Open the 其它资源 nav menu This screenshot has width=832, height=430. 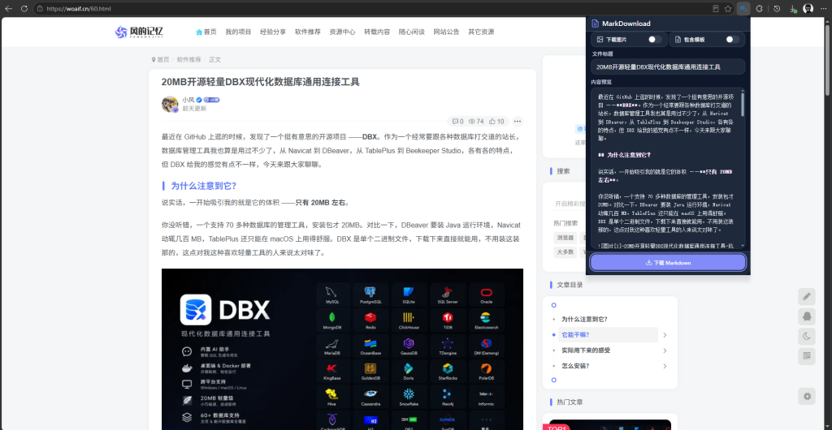click(x=481, y=32)
